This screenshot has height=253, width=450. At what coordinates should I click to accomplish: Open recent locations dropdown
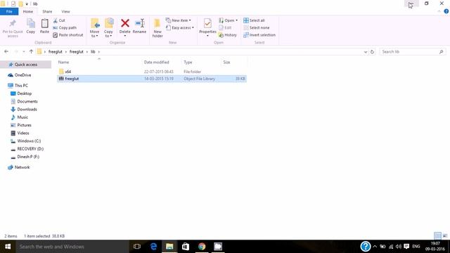(x=23, y=51)
